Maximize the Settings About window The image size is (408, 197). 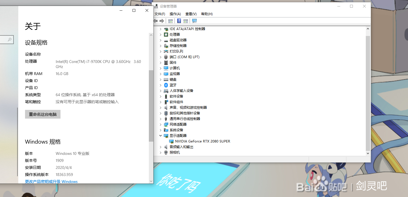134,10
